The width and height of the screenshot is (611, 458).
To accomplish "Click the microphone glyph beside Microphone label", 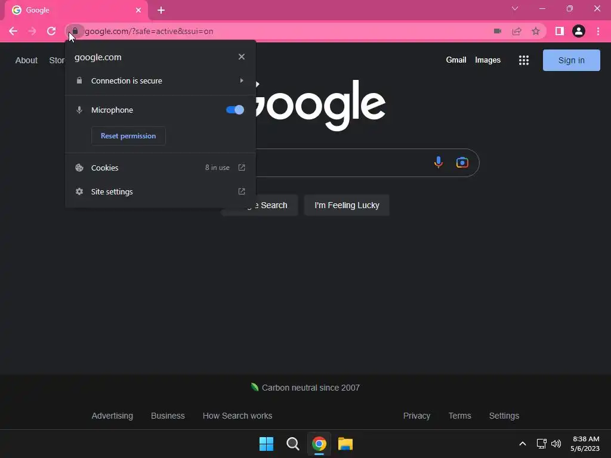I will click(x=79, y=110).
